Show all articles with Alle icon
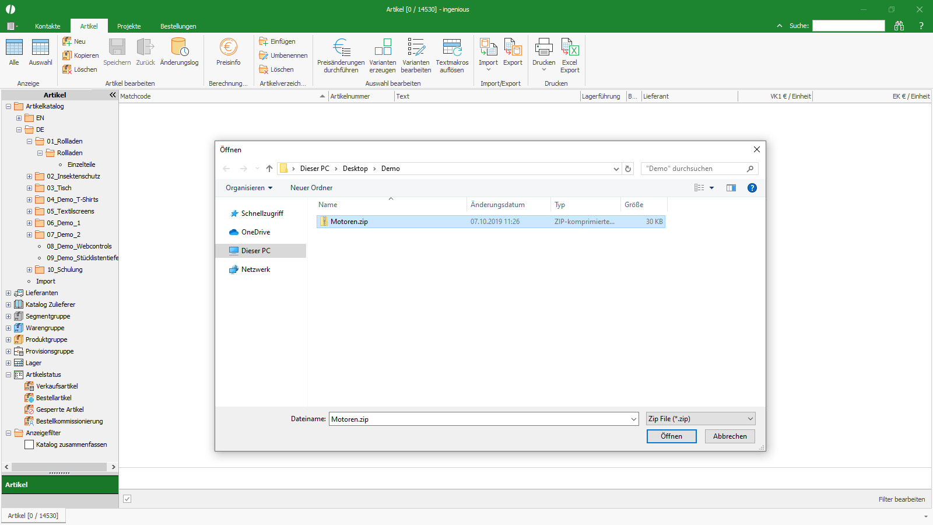This screenshot has width=933, height=525. pos(14,47)
